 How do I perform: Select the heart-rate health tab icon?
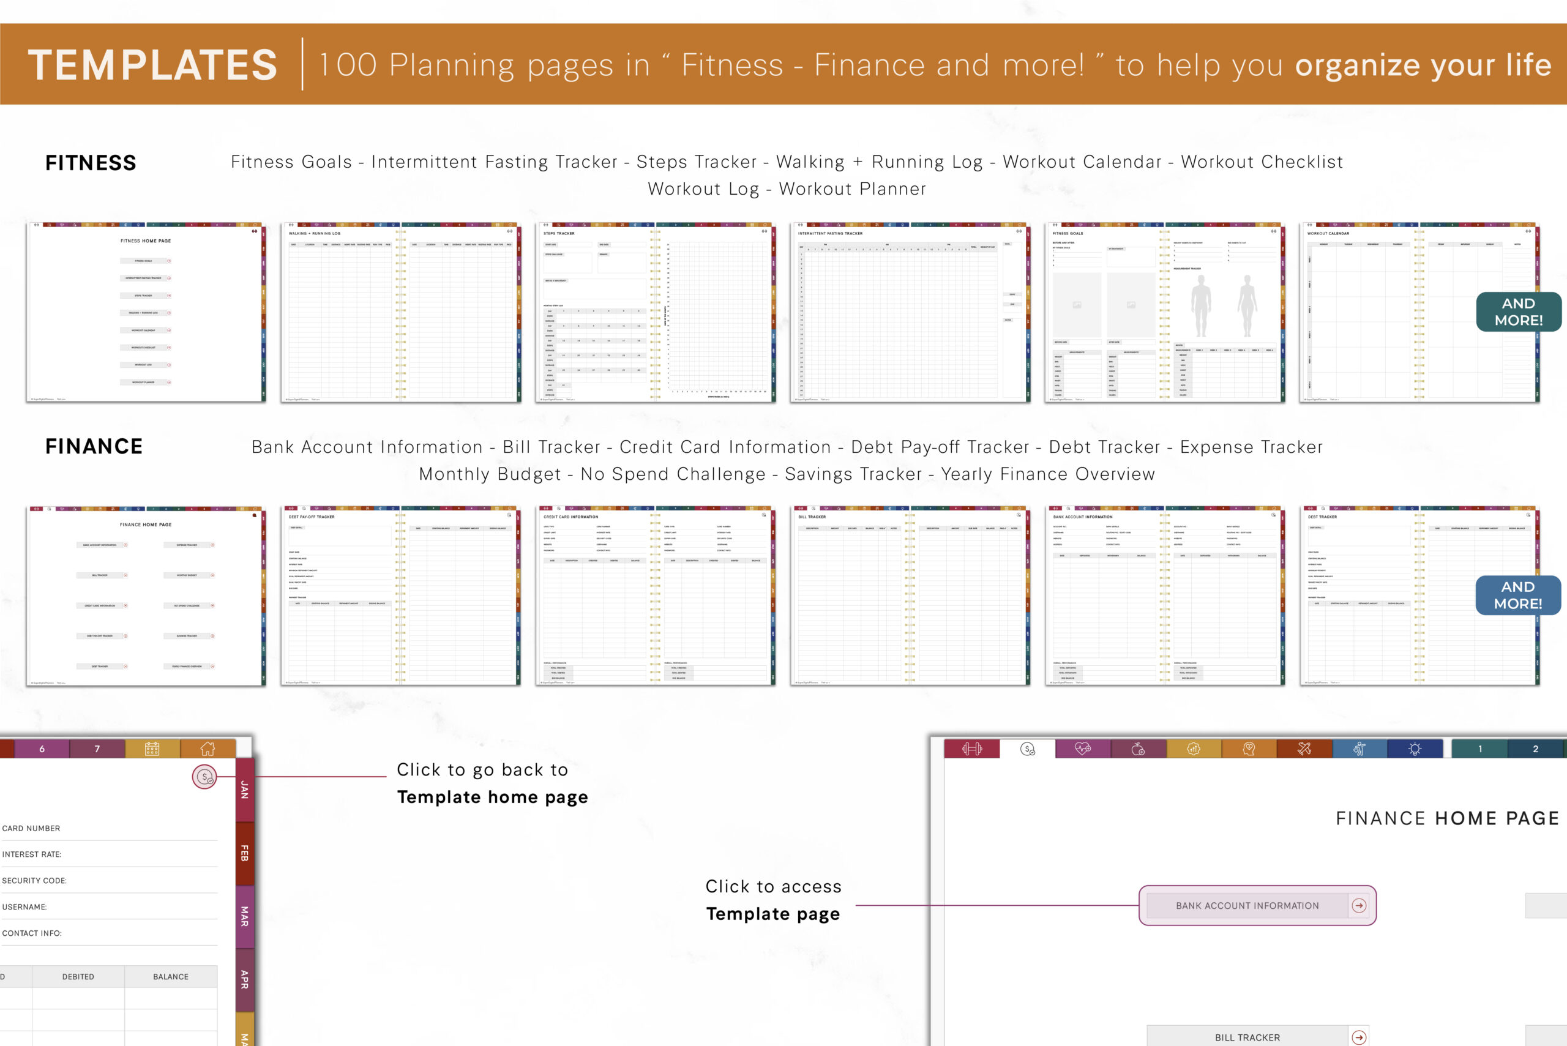coord(1082,749)
